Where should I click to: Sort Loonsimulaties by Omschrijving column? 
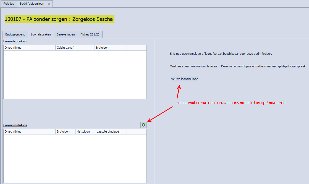tap(29, 131)
